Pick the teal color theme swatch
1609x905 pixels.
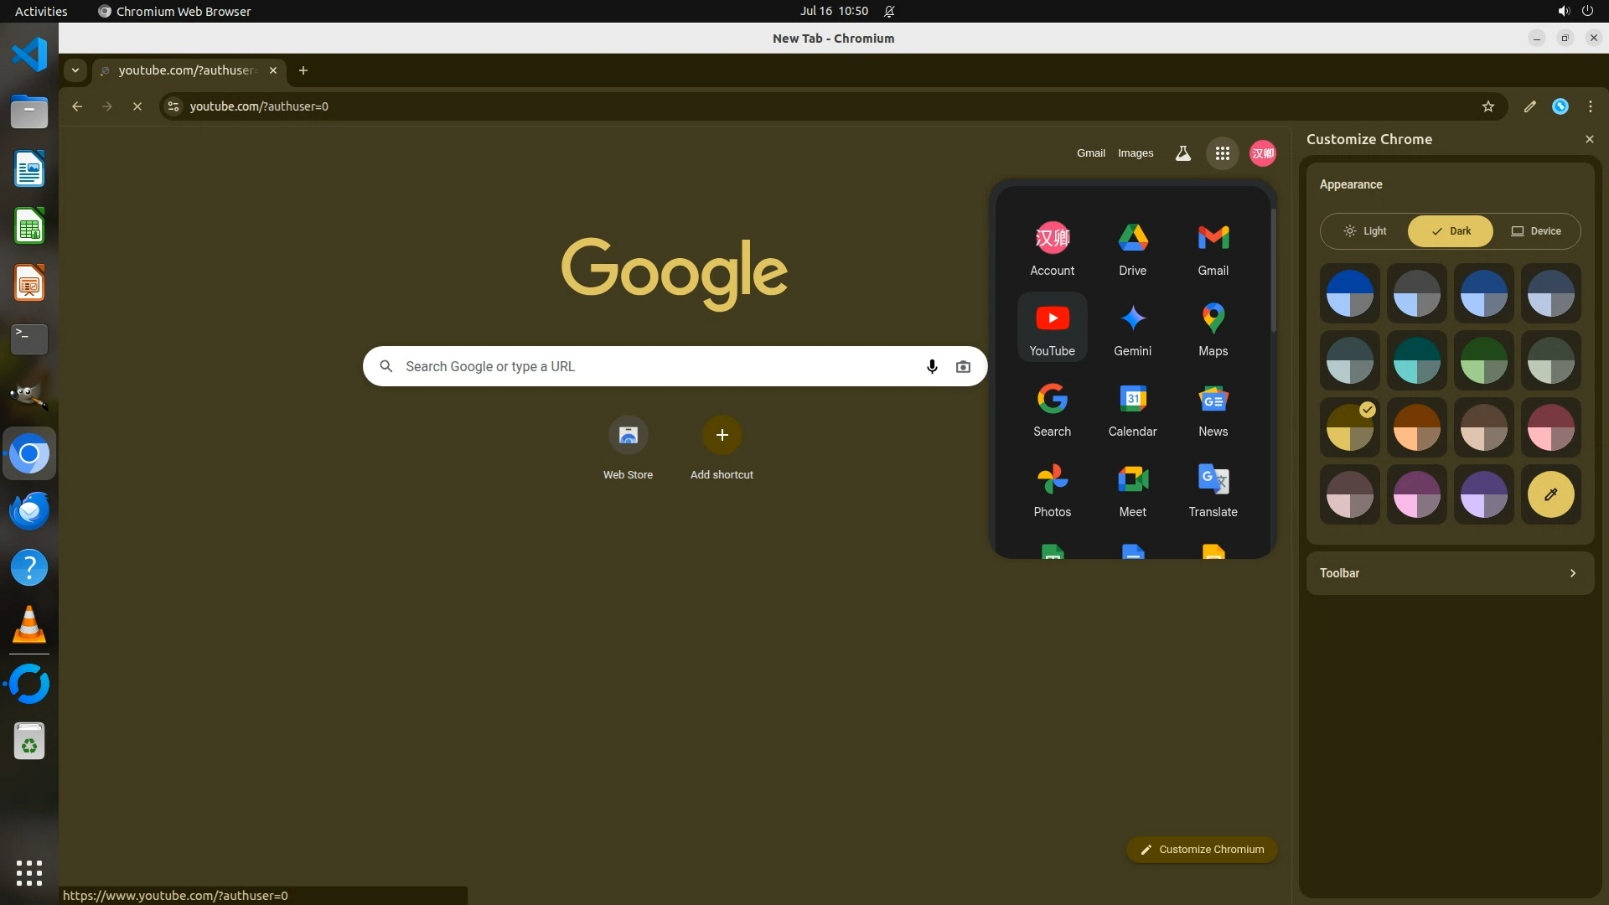point(1416,360)
